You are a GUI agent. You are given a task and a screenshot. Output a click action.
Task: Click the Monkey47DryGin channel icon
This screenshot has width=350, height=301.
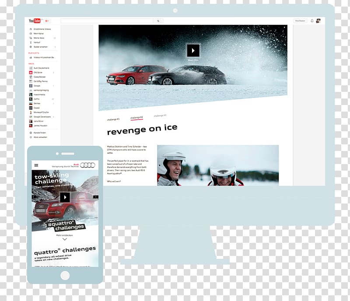pos(31,112)
